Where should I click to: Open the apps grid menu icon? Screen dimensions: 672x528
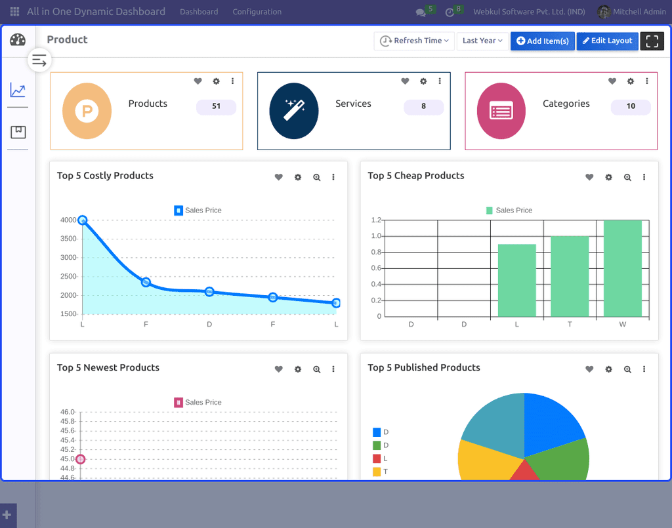pos(14,12)
